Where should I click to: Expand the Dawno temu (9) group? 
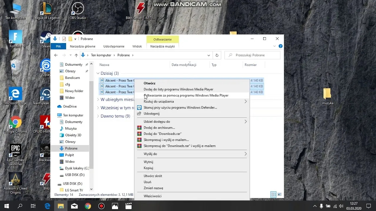point(98,116)
